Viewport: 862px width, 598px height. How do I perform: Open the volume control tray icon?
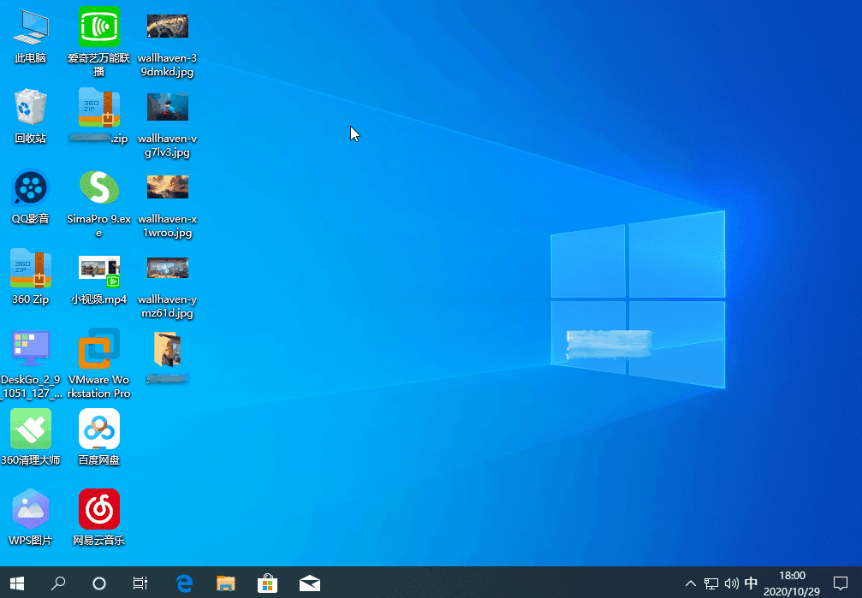point(731,583)
